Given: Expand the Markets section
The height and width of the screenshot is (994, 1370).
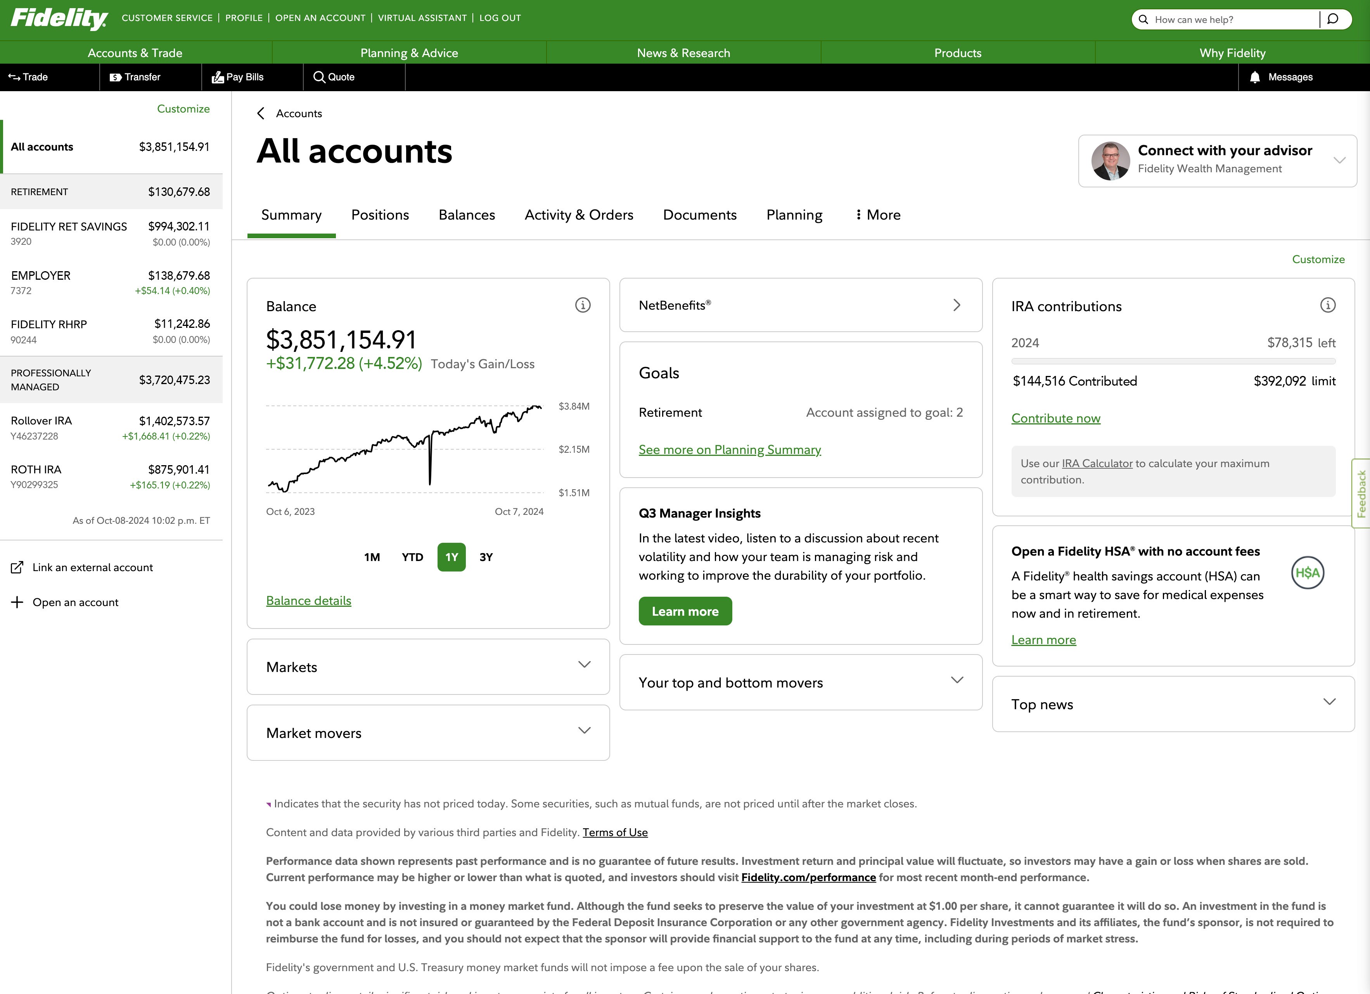Looking at the screenshot, I should click(x=583, y=665).
